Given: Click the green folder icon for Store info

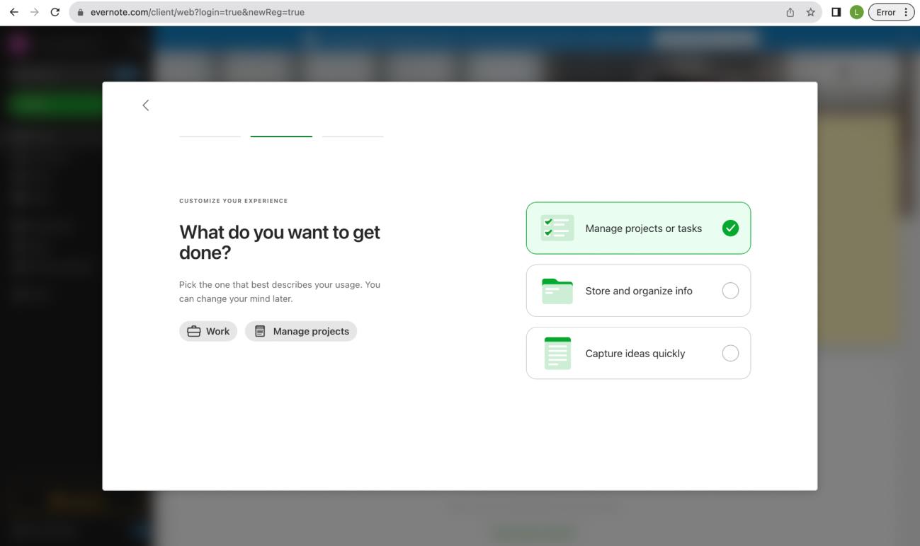Looking at the screenshot, I should [x=557, y=291].
